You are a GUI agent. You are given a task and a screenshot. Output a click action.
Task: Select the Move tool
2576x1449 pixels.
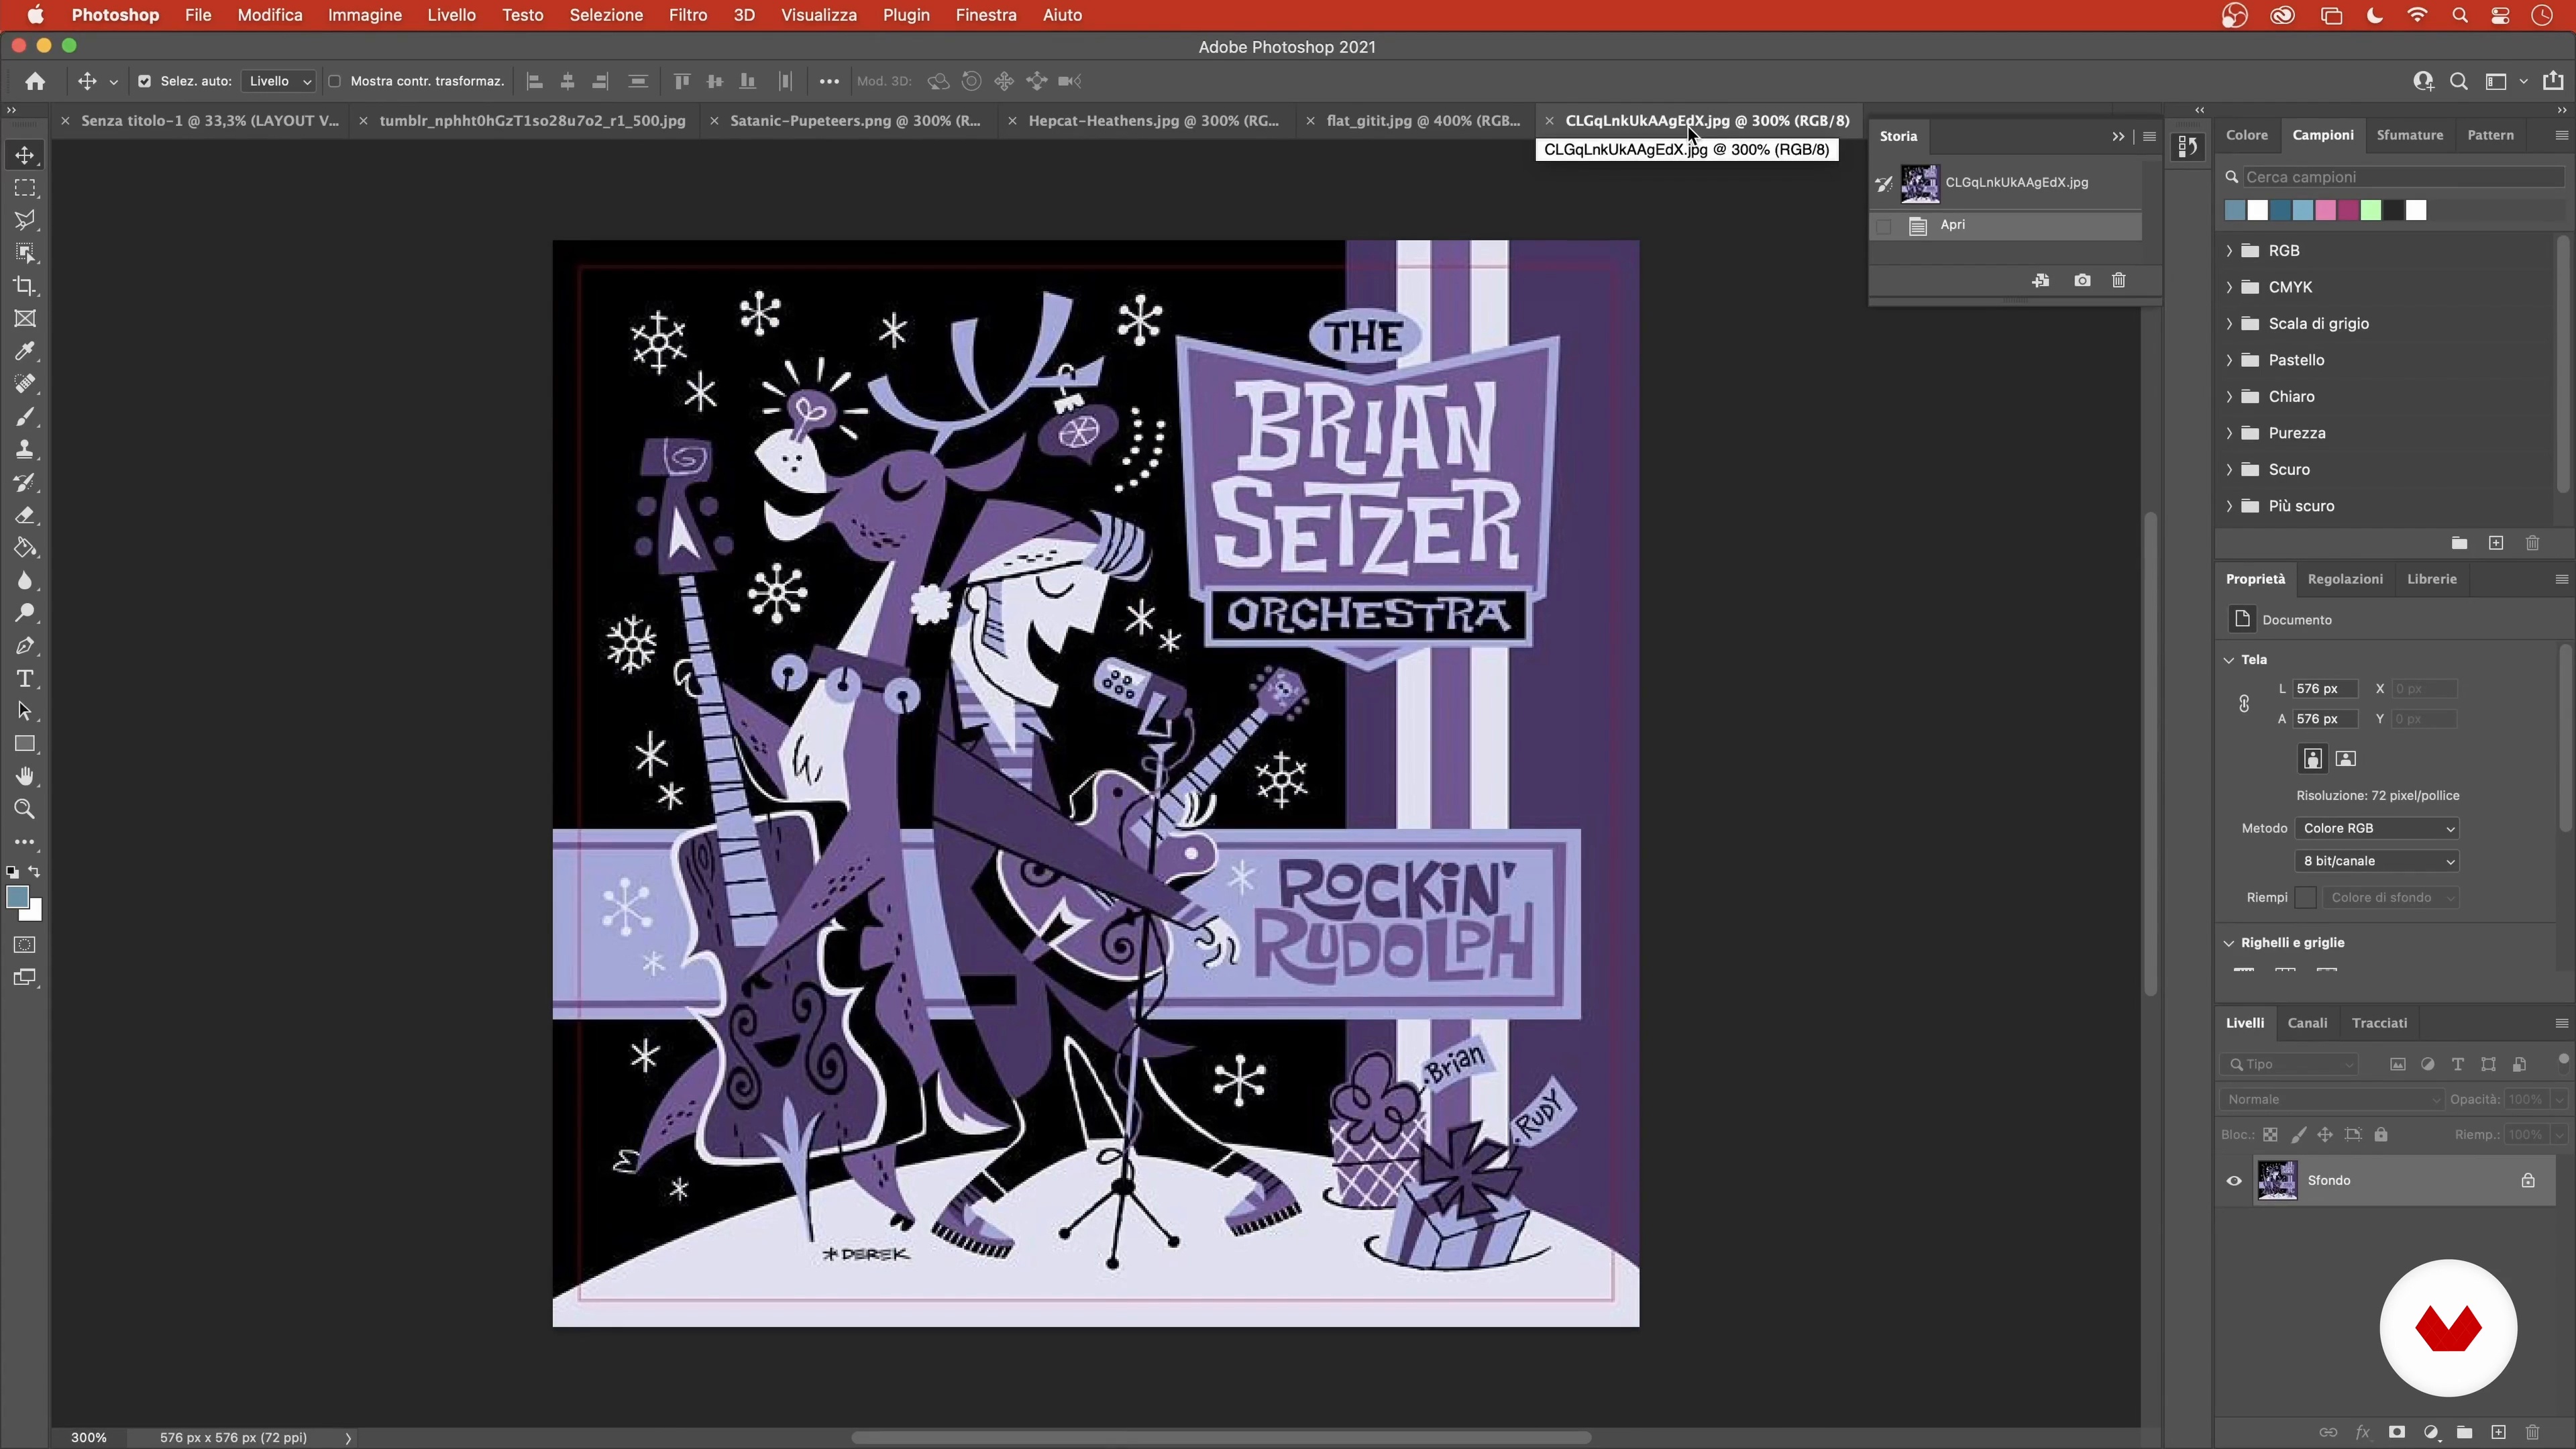(25, 155)
